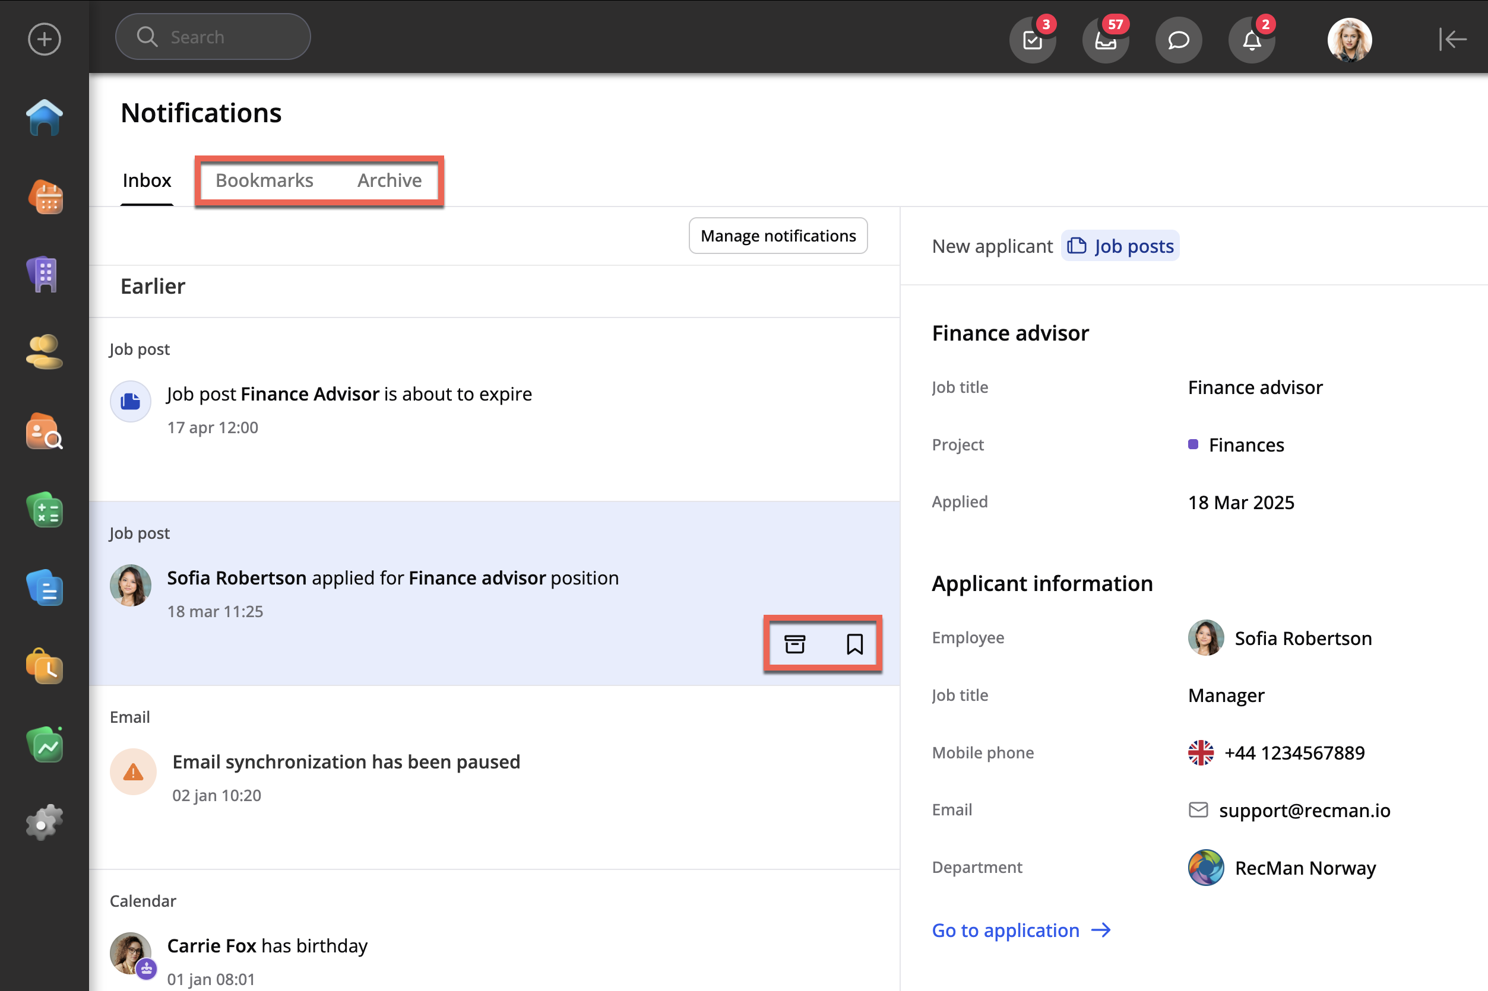Image resolution: width=1488 pixels, height=991 pixels.
Task: Open the Home icon in sidebar
Action: [45, 117]
